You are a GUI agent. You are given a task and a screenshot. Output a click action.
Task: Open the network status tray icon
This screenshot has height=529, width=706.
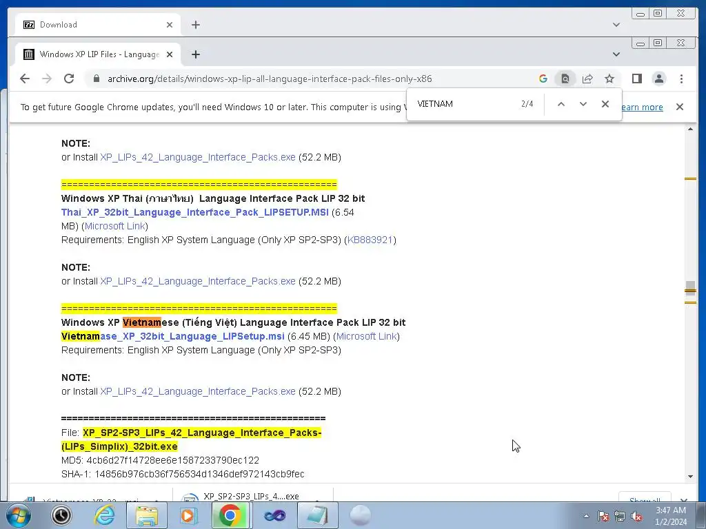tap(620, 517)
